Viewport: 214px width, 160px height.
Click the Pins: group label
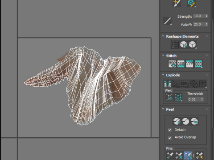(x=170, y=148)
